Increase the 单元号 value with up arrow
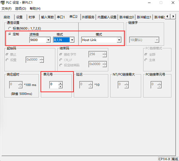The image size is (179, 161). [x=60, y=83]
